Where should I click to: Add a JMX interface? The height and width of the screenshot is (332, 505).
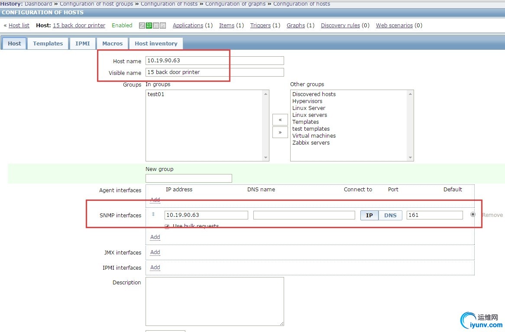tap(155, 252)
